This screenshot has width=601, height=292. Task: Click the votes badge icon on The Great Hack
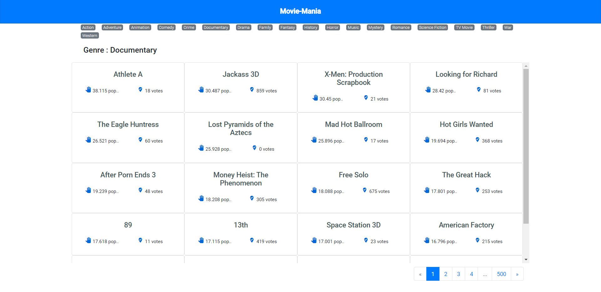tap(477, 190)
